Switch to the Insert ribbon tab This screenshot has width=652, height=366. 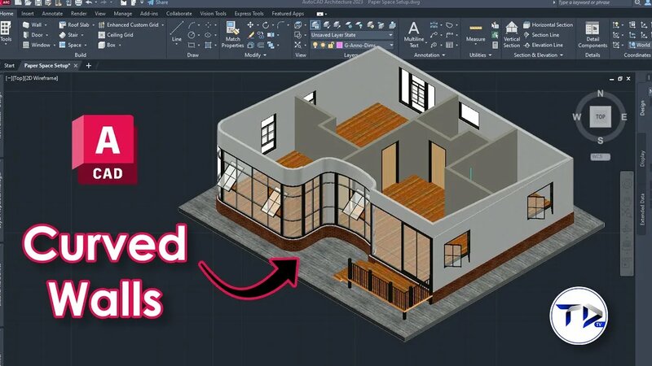[28, 14]
